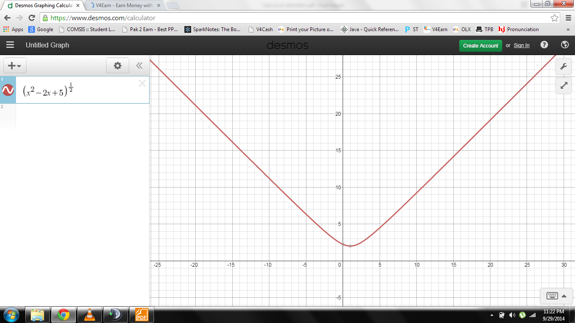Open the Windows Start menu
This screenshot has width=575, height=323.
pyautogui.click(x=11, y=315)
